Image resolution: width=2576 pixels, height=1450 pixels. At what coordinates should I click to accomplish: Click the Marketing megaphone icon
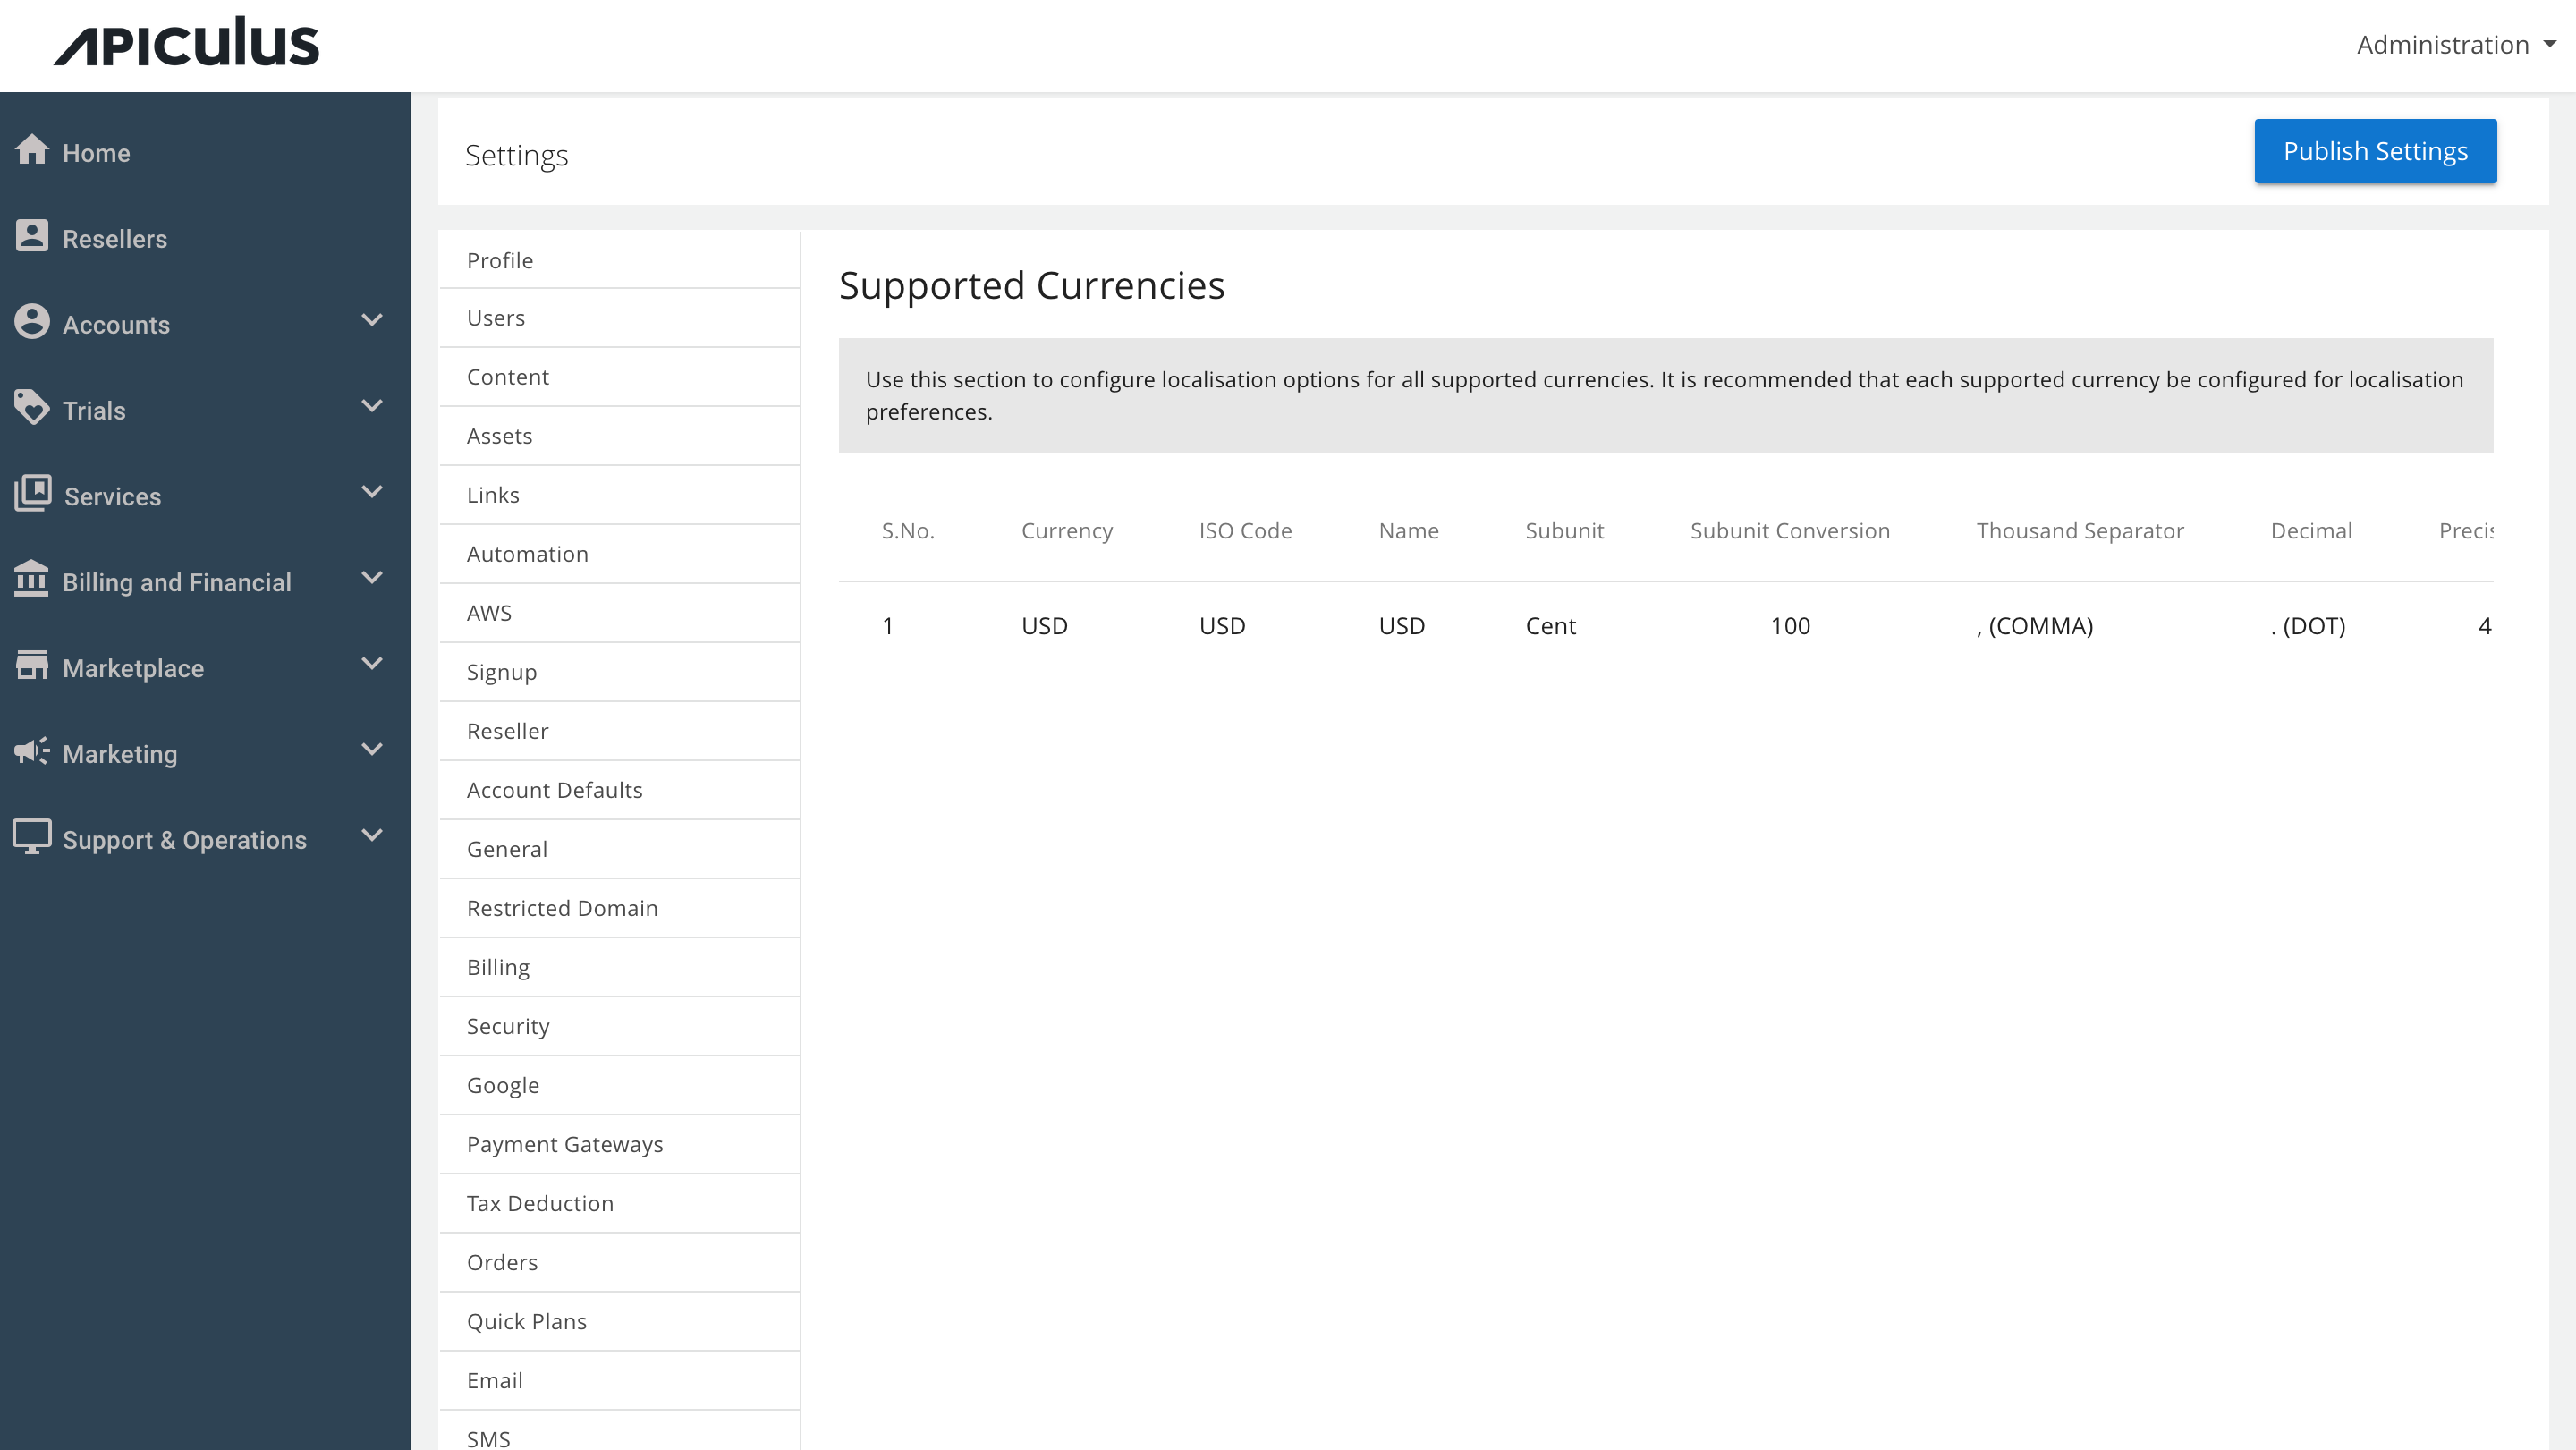32,752
